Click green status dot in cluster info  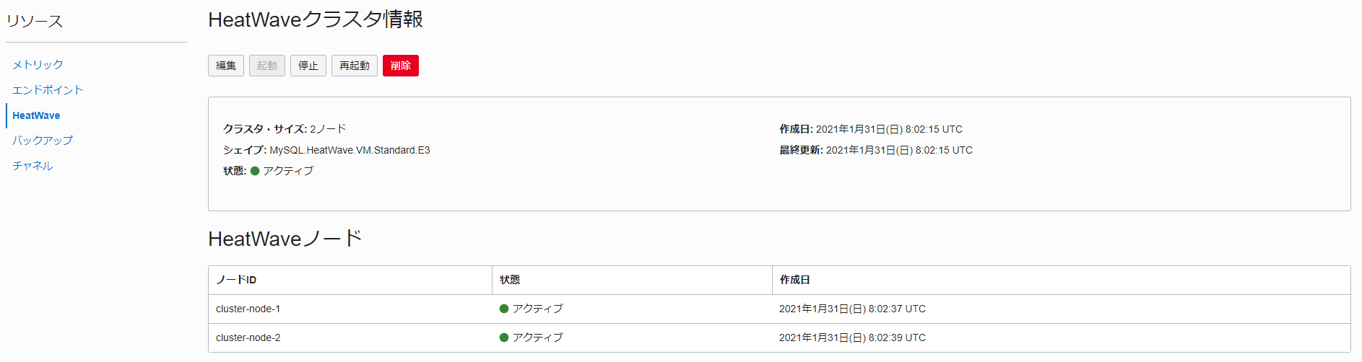click(255, 171)
